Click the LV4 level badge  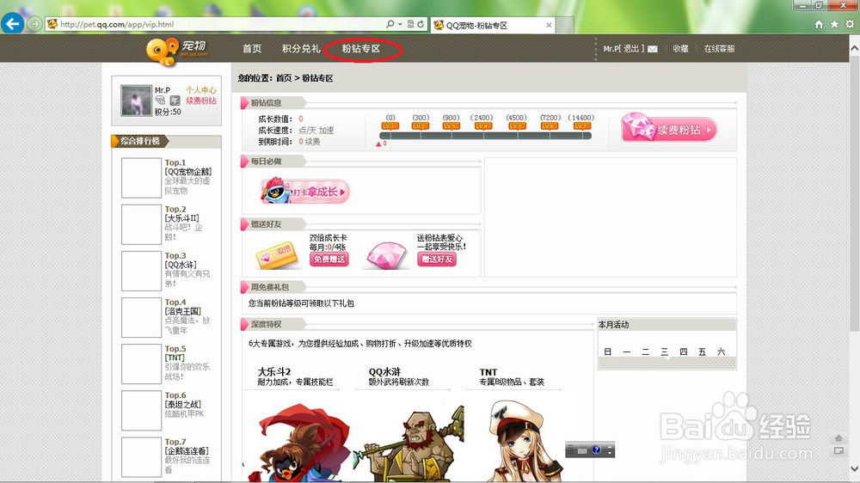(482, 126)
